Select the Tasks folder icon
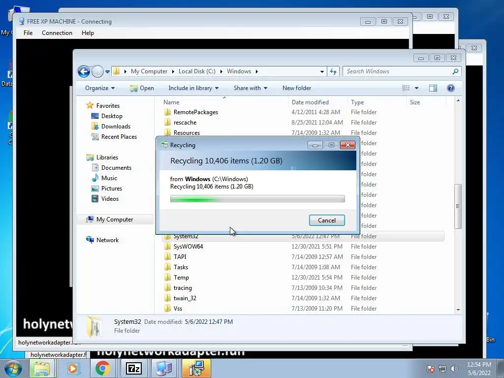This screenshot has height=378, width=504. click(167, 267)
